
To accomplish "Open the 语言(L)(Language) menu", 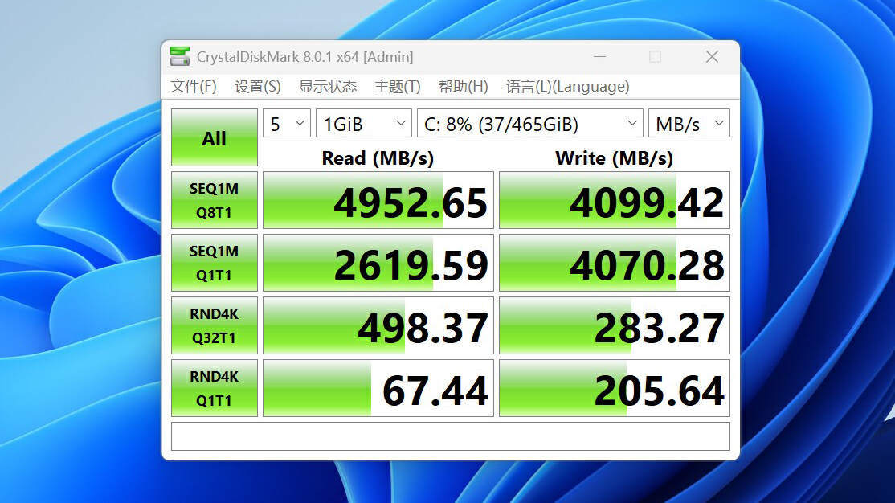I will tap(567, 86).
